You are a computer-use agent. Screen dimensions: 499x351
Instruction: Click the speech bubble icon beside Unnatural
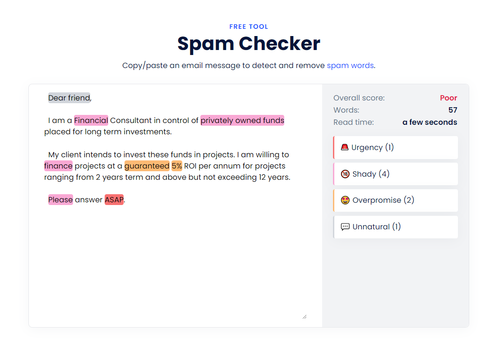click(x=345, y=227)
